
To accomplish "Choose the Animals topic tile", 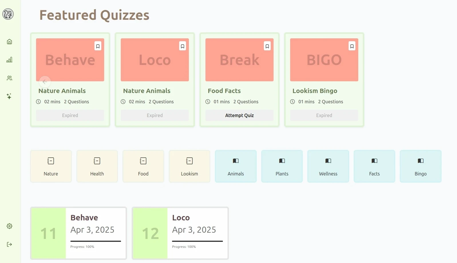I will [x=236, y=166].
